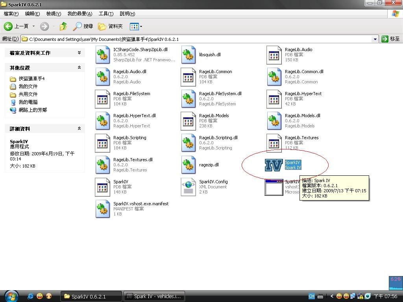Screen dimensions: 403x302
Task: Collapse the Other Places panel
Action: tap(79, 68)
